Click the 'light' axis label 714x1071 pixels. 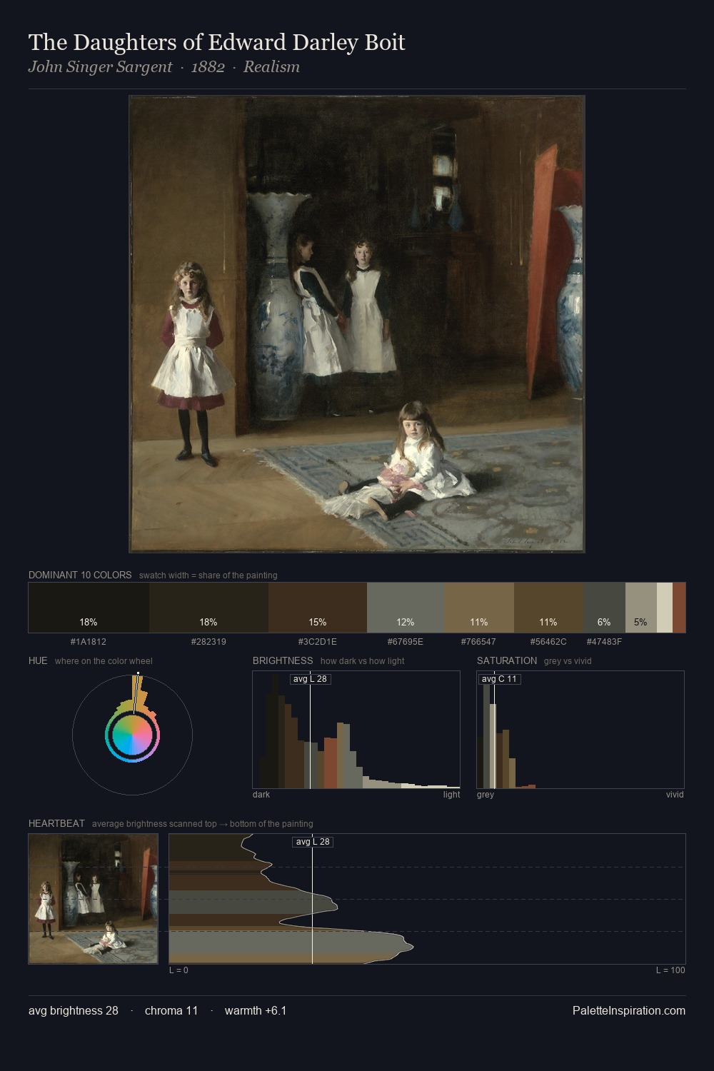point(452,795)
